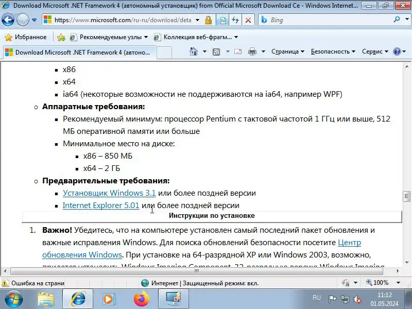
Task: Click the RSS feeds icon
Action: pyautogui.click(x=216, y=52)
